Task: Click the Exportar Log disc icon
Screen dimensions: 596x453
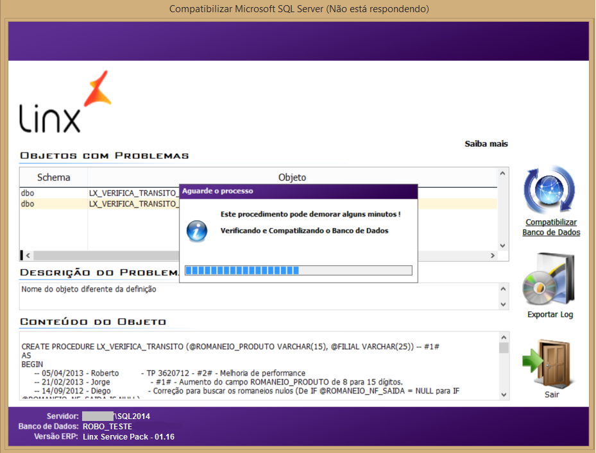Action: coord(549,279)
